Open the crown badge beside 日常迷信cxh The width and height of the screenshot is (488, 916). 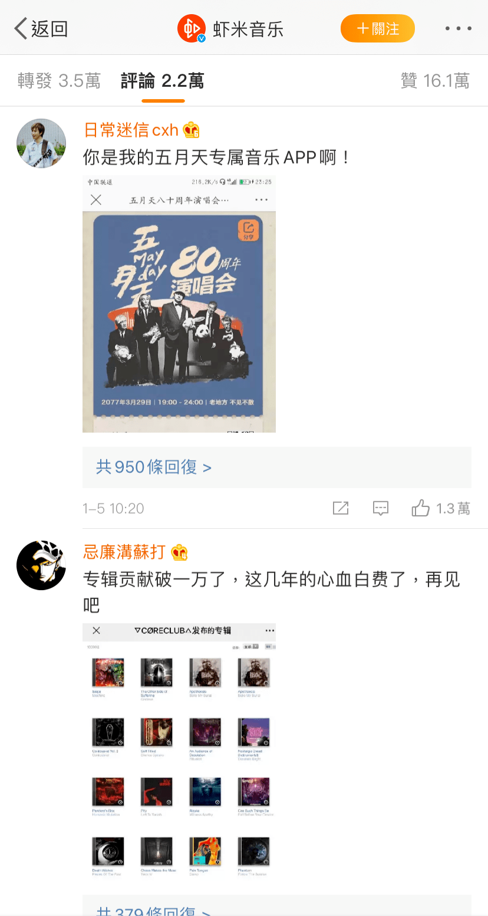click(x=191, y=130)
